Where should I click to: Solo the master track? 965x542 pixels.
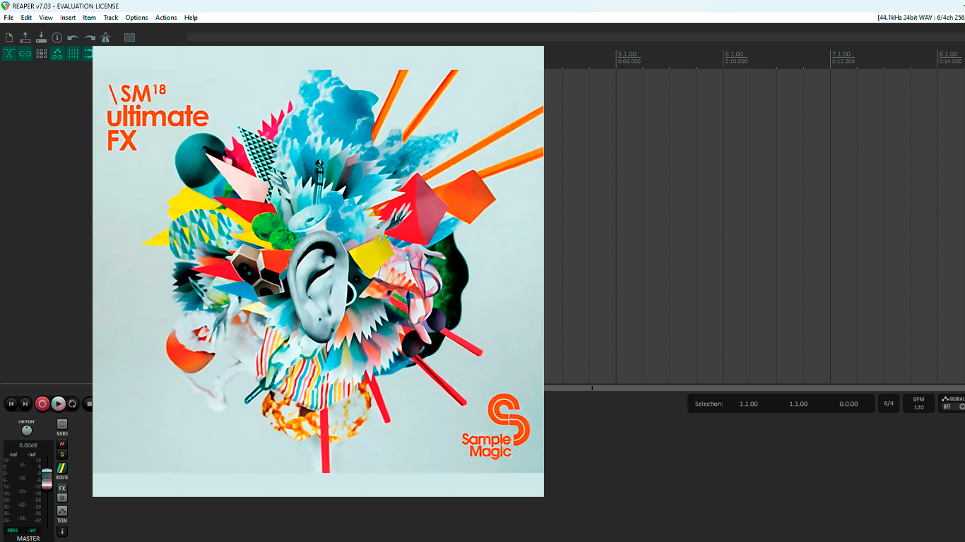click(62, 454)
